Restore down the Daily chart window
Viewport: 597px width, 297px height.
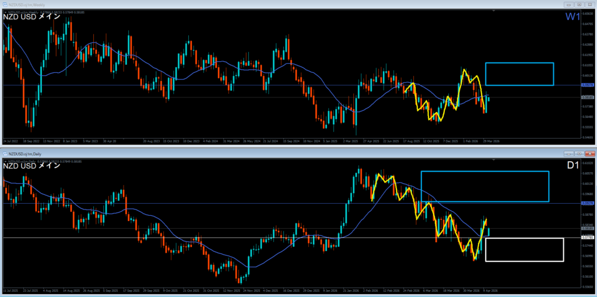579,153
